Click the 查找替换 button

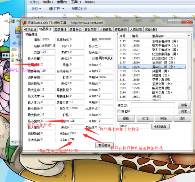pyautogui.click(x=104, y=145)
